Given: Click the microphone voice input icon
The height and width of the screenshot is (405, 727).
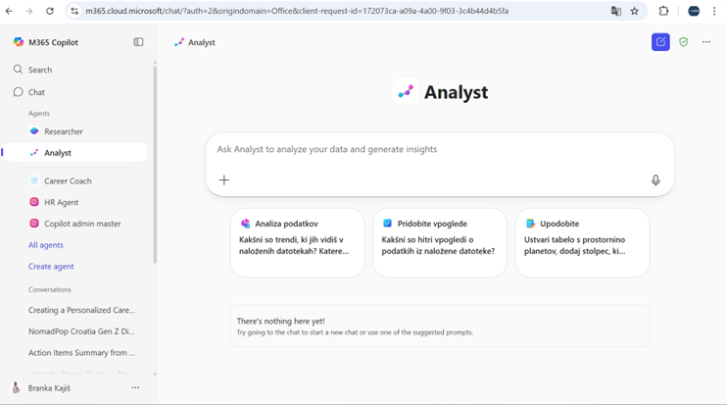Looking at the screenshot, I should (x=655, y=180).
